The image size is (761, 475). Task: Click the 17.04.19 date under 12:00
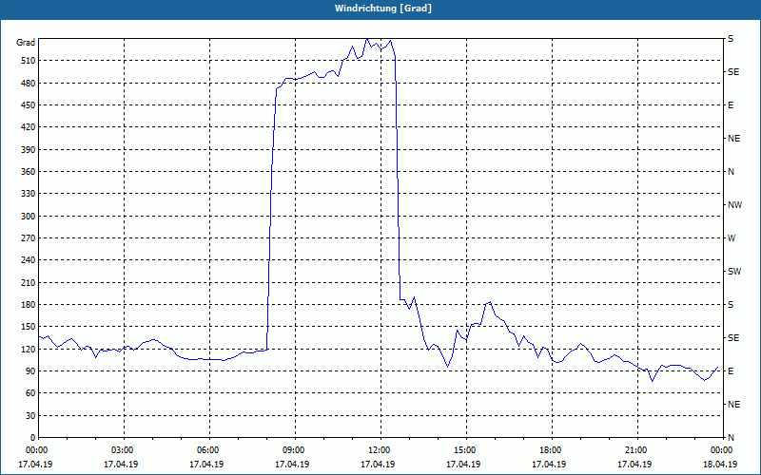(378, 465)
